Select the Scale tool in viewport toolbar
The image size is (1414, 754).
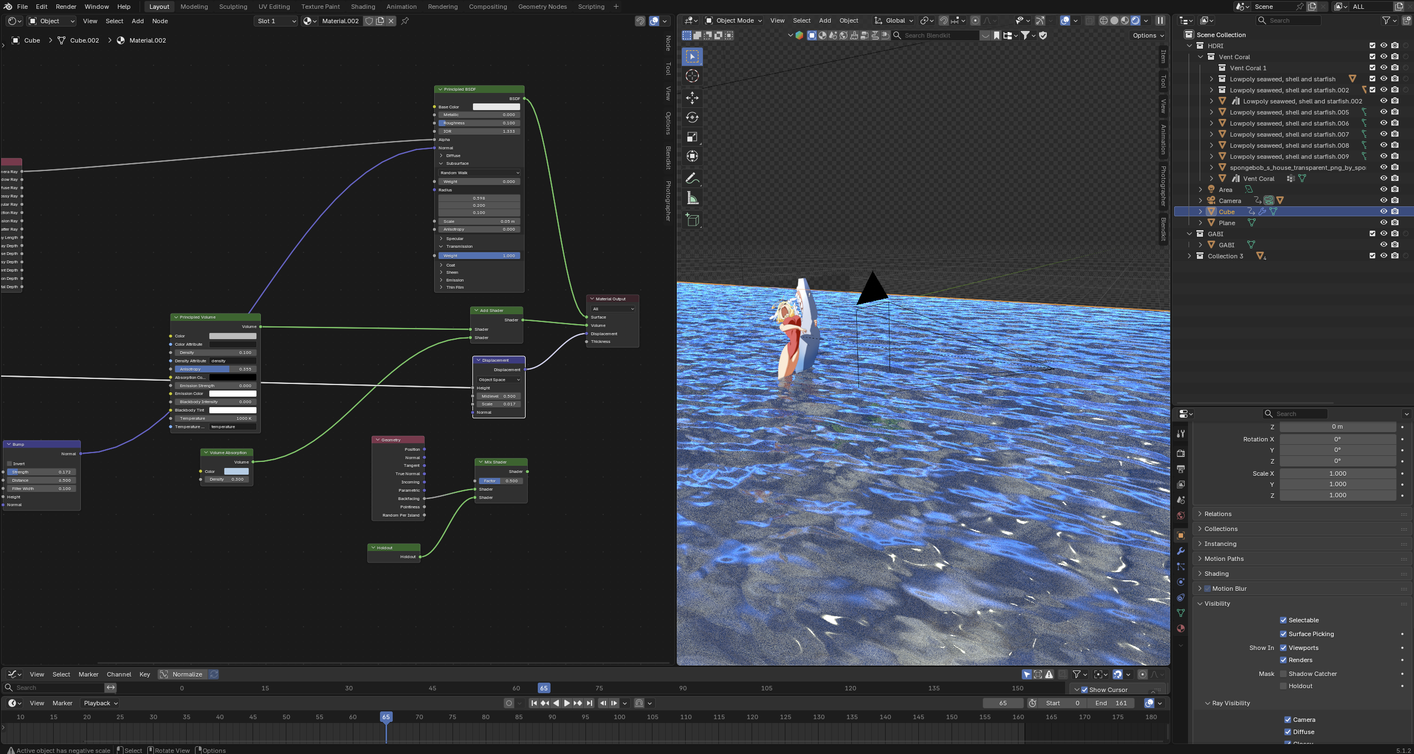(692, 137)
